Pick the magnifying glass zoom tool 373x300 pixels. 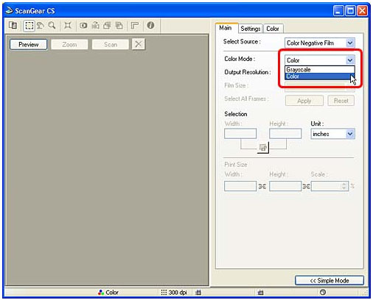[52, 26]
